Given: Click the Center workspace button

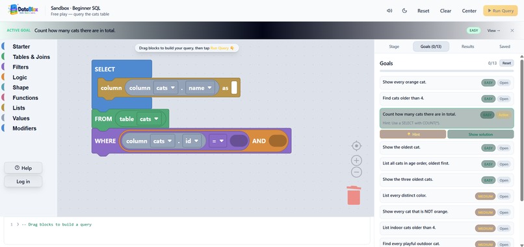Looking at the screenshot, I should [469, 10].
